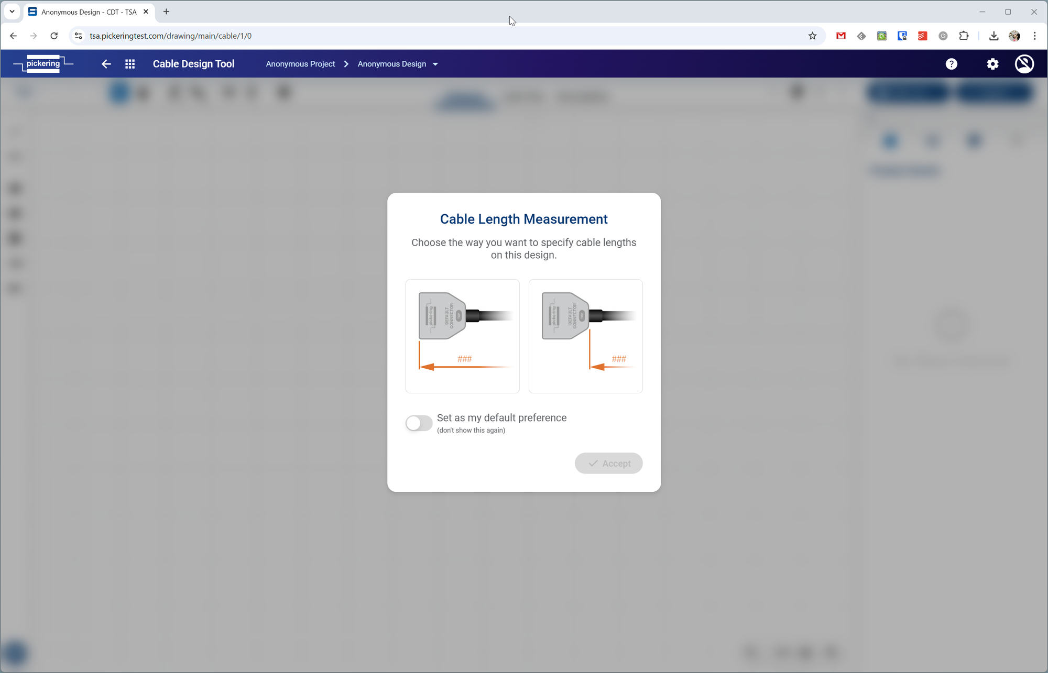This screenshot has width=1048, height=673.
Task: Open settings gear in app header
Action: [992, 64]
